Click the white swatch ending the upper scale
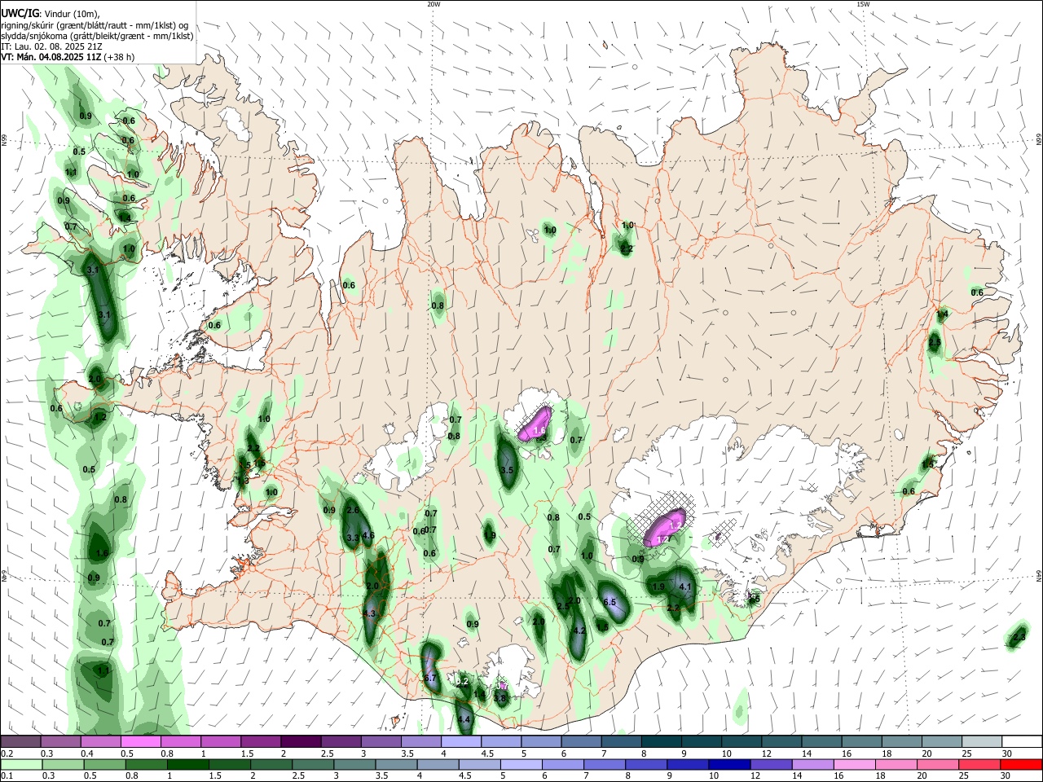The width and height of the screenshot is (1043, 782). [x=1021, y=741]
